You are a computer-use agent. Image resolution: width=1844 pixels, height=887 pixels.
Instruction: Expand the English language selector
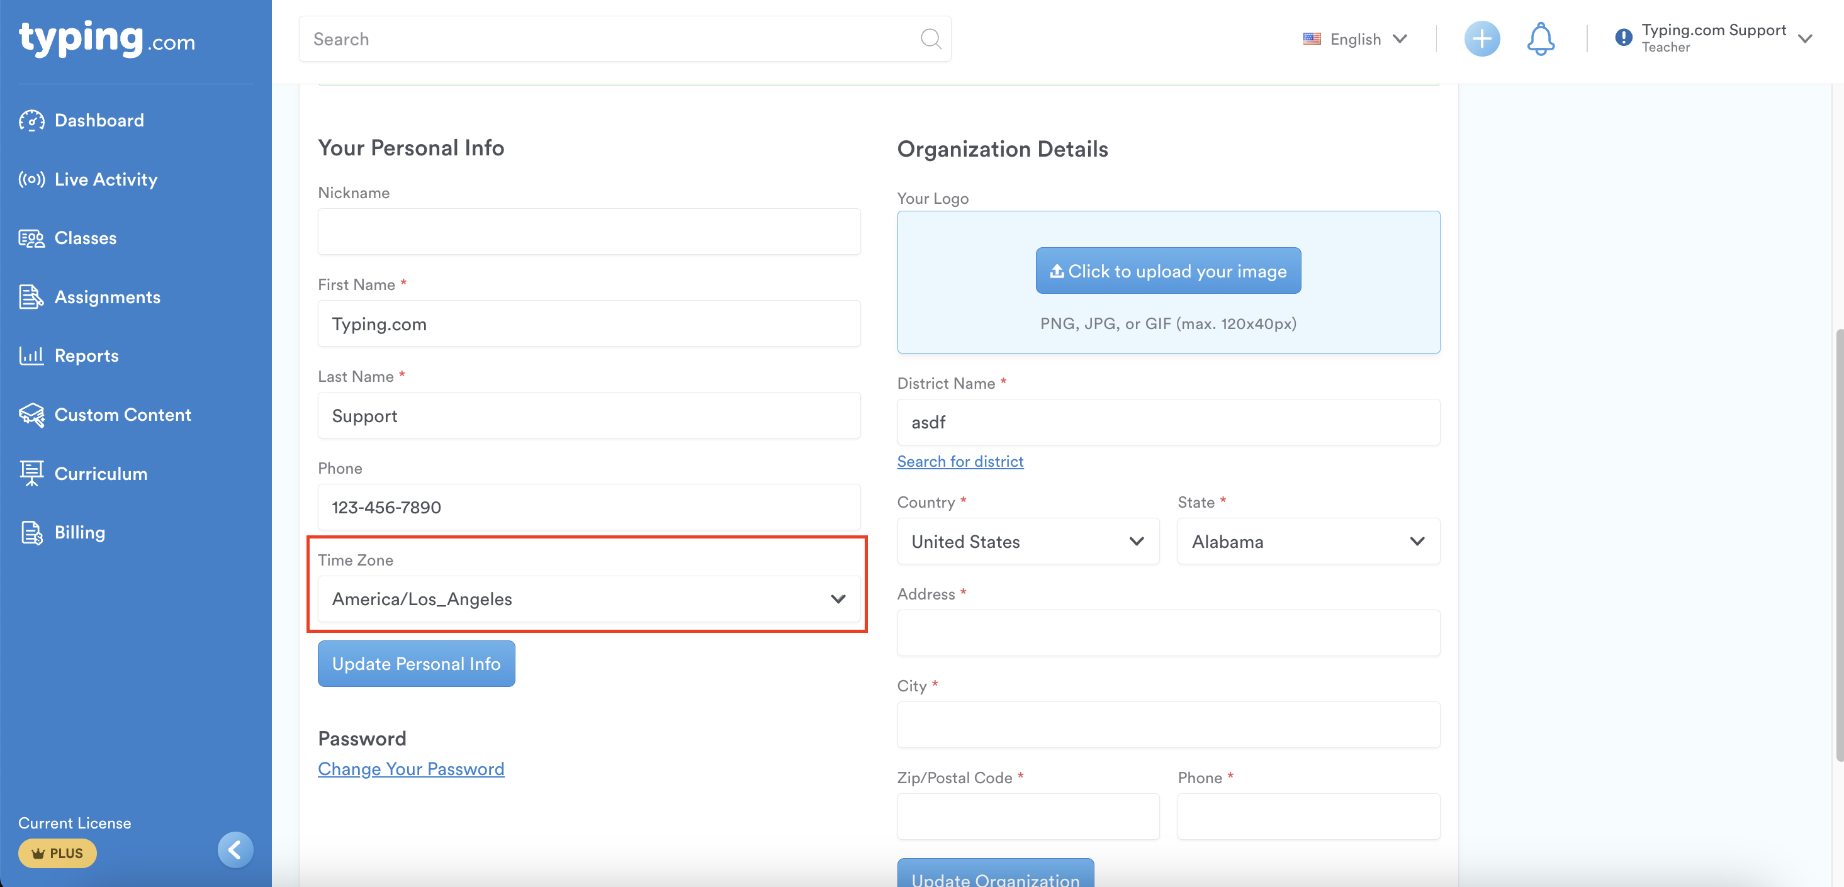pyautogui.click(x=1354, y=38)
